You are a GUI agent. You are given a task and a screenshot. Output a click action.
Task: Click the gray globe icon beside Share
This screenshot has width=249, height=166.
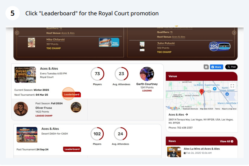pos(206,67)
